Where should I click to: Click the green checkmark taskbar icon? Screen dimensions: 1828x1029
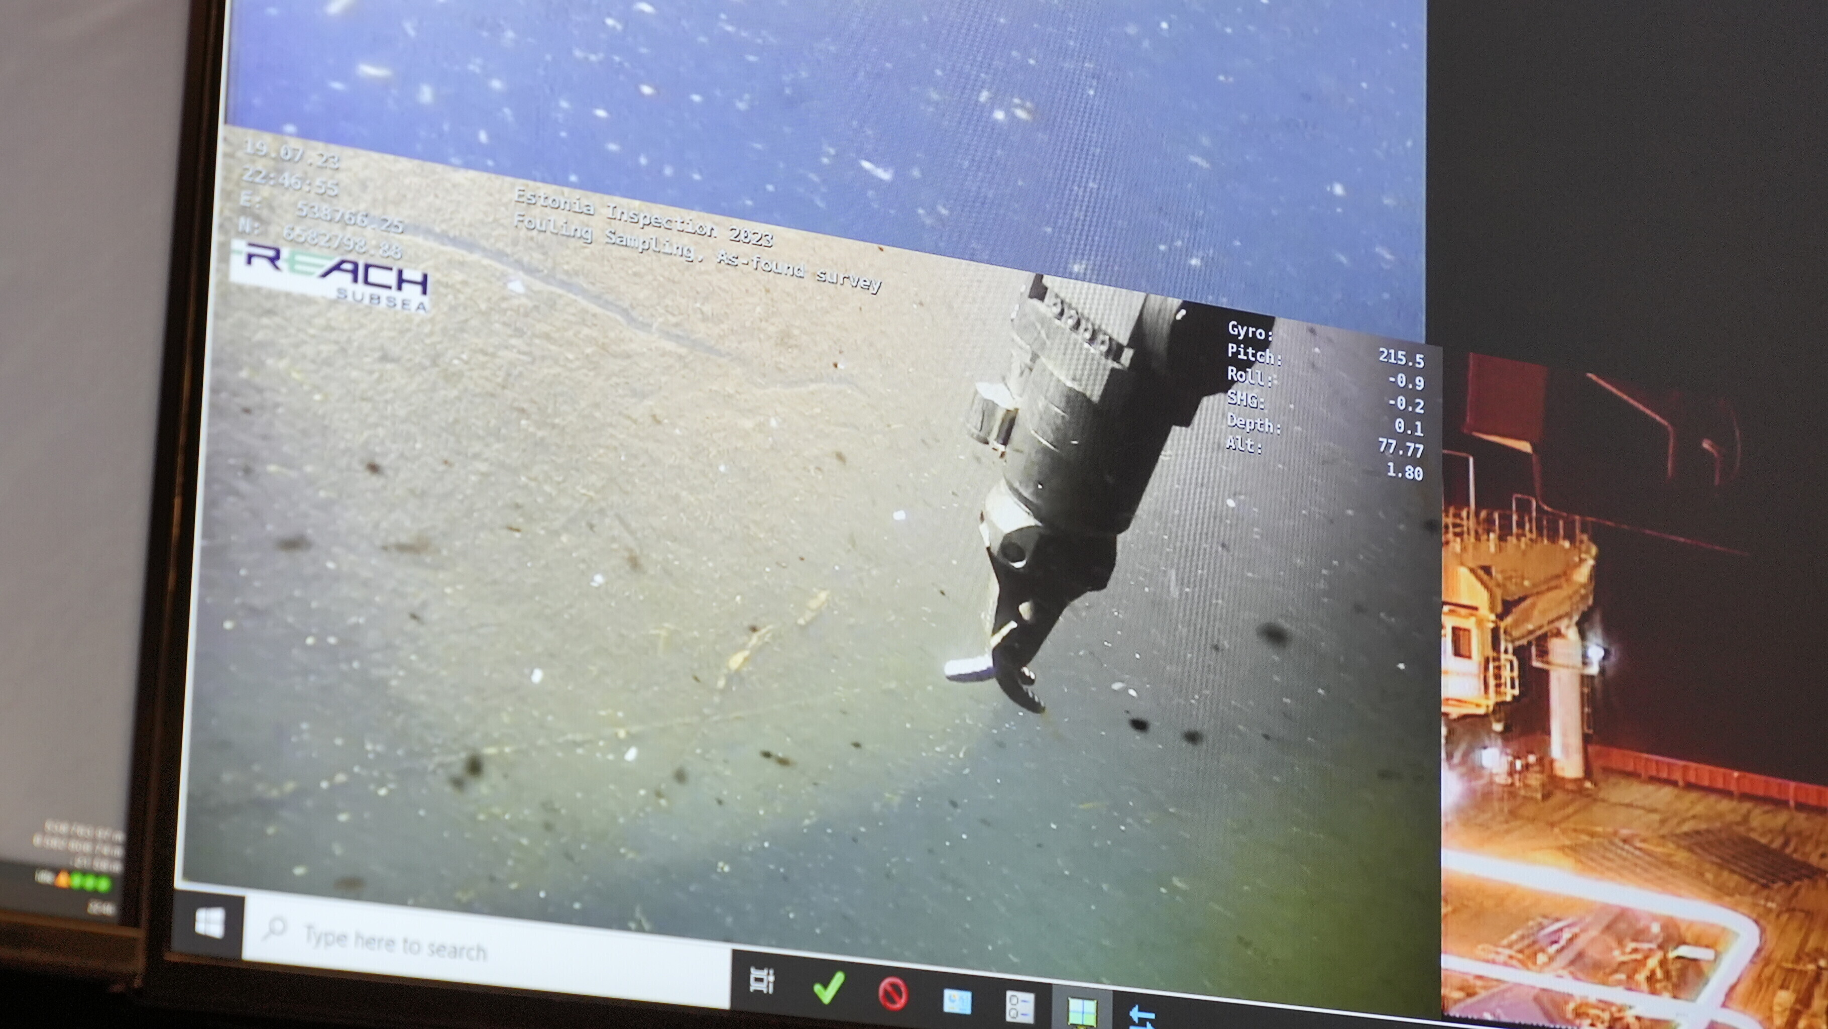(828, 988)
